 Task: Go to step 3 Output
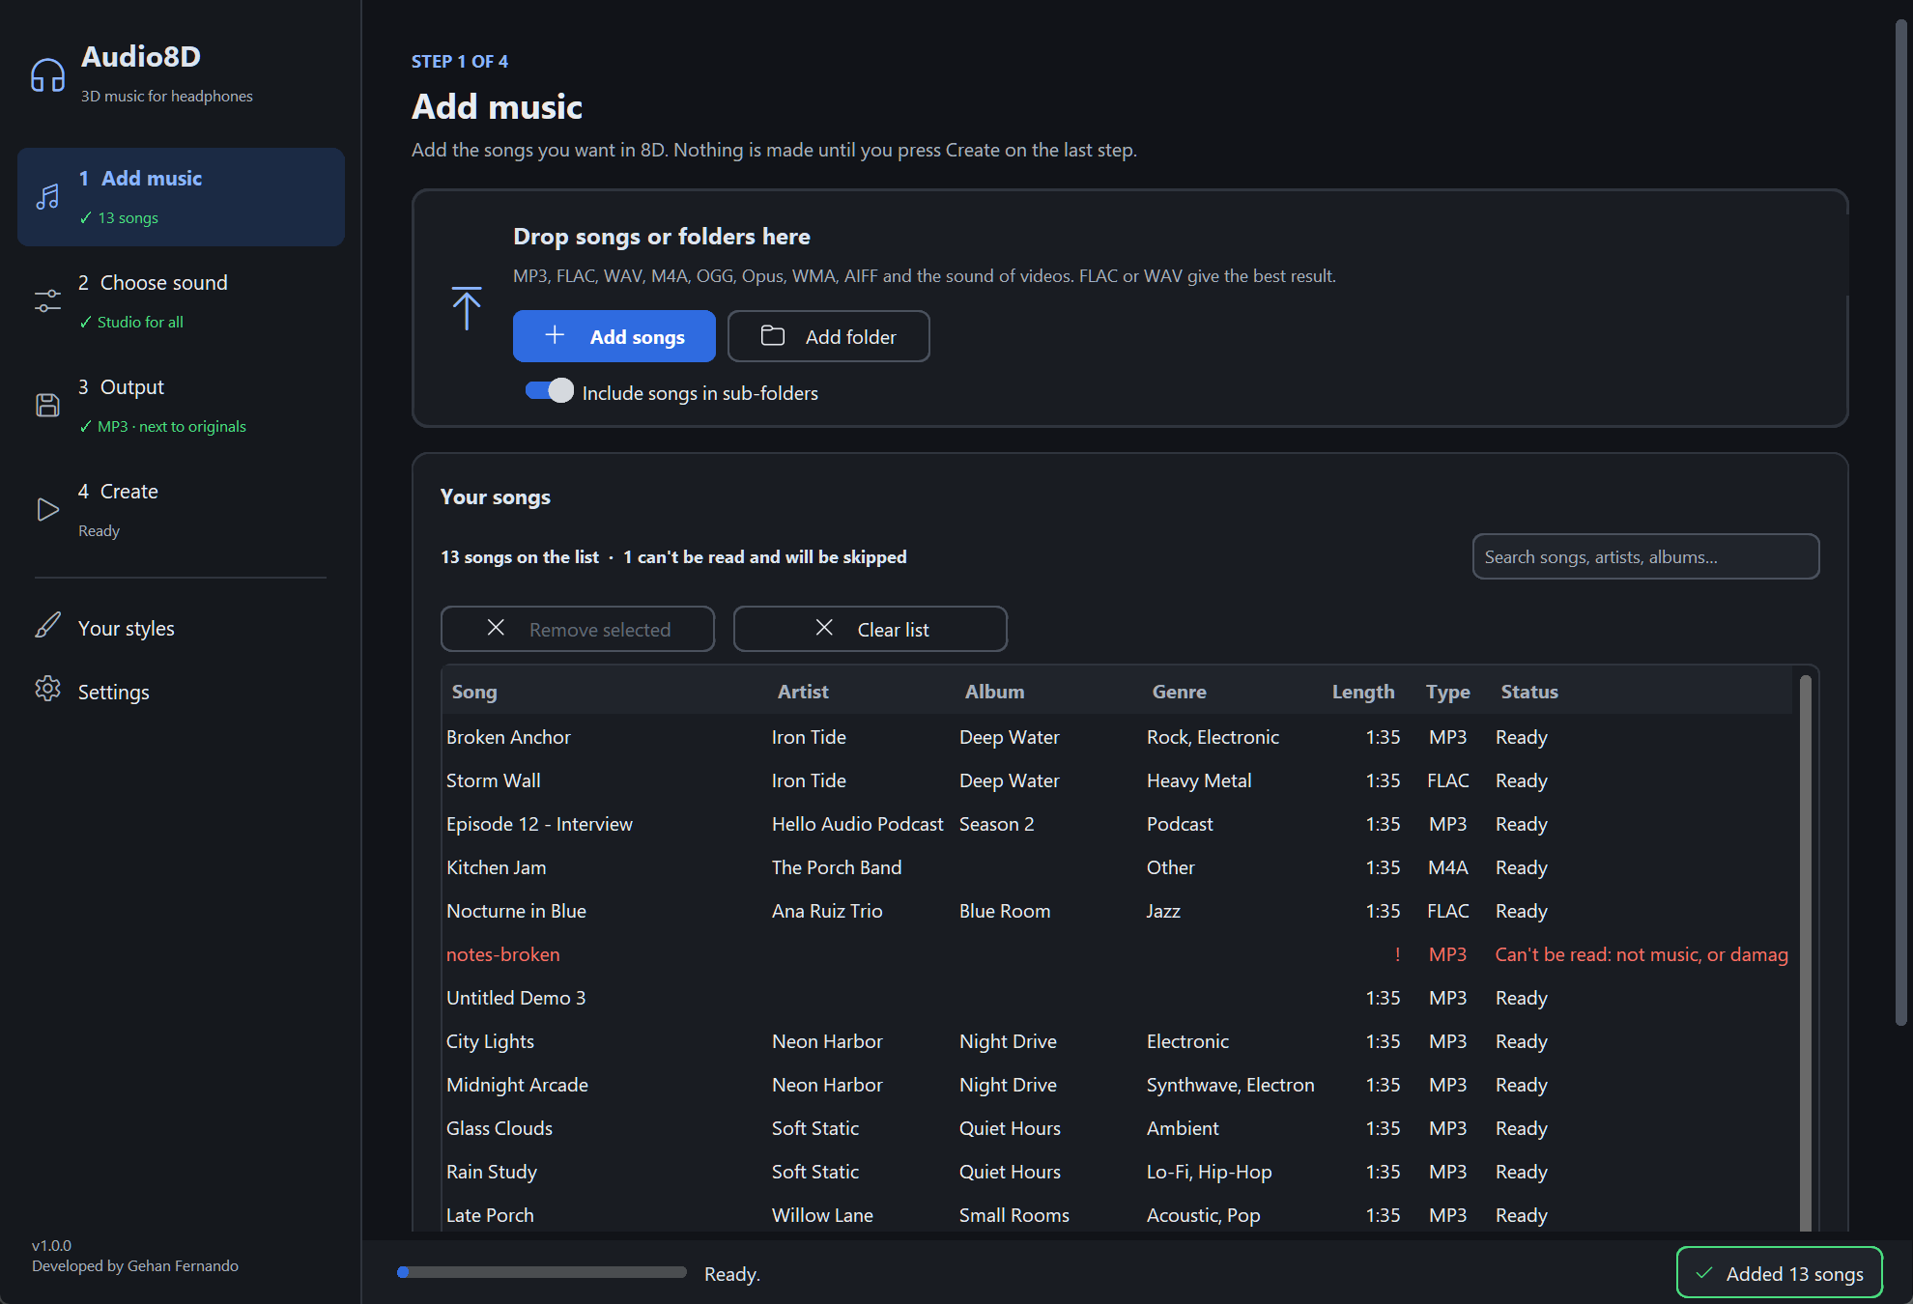pos(181,406)
